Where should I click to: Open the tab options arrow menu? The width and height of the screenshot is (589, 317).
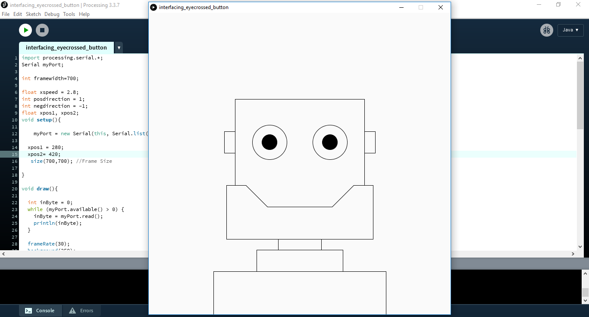(x=119, y=48)
